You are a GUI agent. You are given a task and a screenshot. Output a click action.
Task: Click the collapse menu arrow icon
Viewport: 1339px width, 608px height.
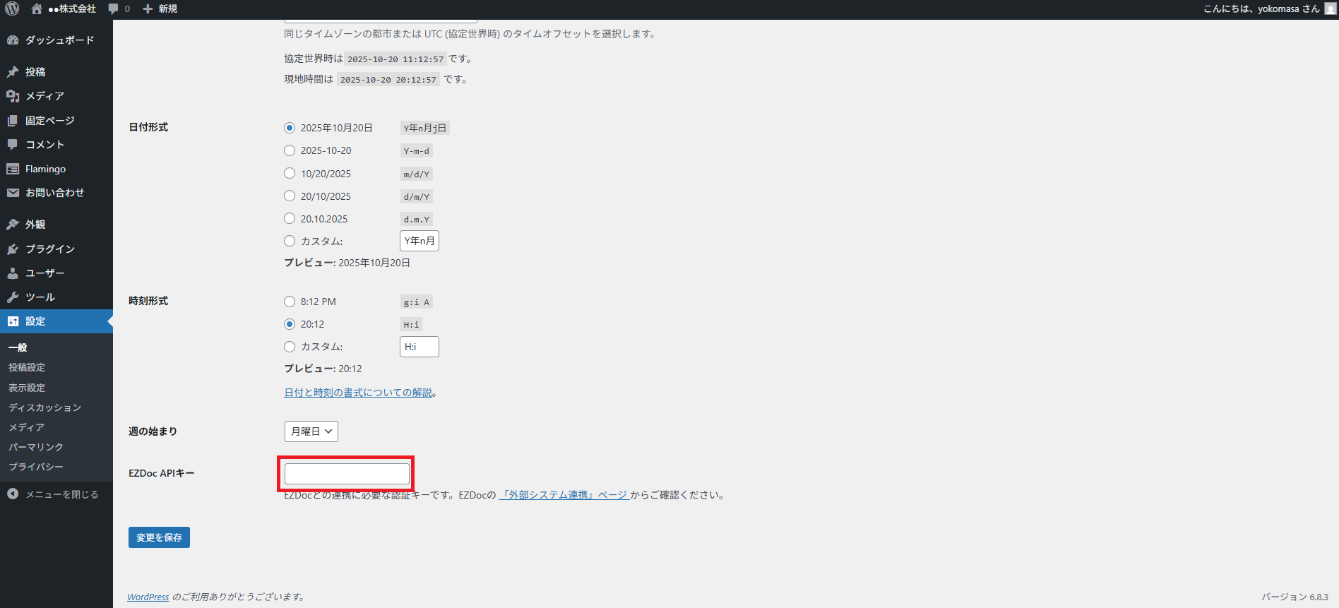point(13,494)
